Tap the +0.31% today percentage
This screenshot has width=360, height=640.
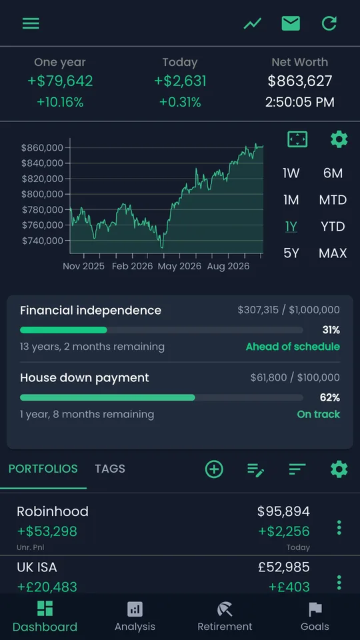coord(180,102)
